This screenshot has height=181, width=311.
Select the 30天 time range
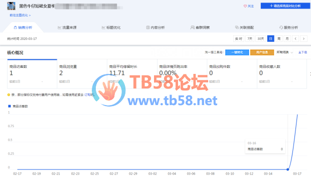coord(261,39)
